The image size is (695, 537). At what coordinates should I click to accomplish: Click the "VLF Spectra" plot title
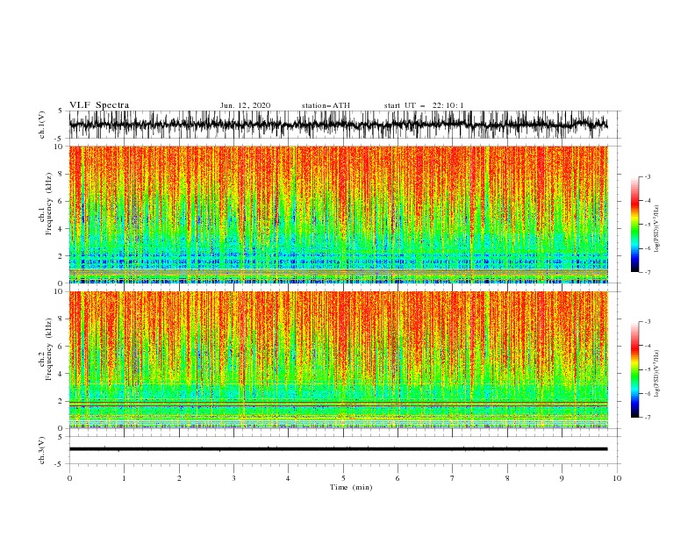(99, 105)
